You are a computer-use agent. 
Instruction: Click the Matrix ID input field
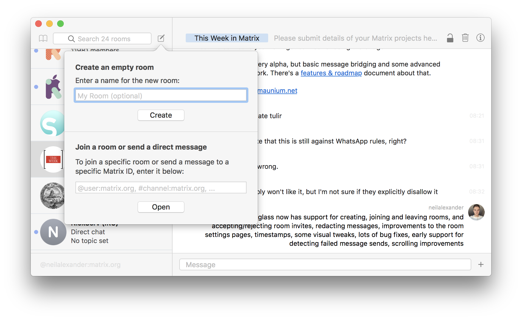click(x=161, y=188)
